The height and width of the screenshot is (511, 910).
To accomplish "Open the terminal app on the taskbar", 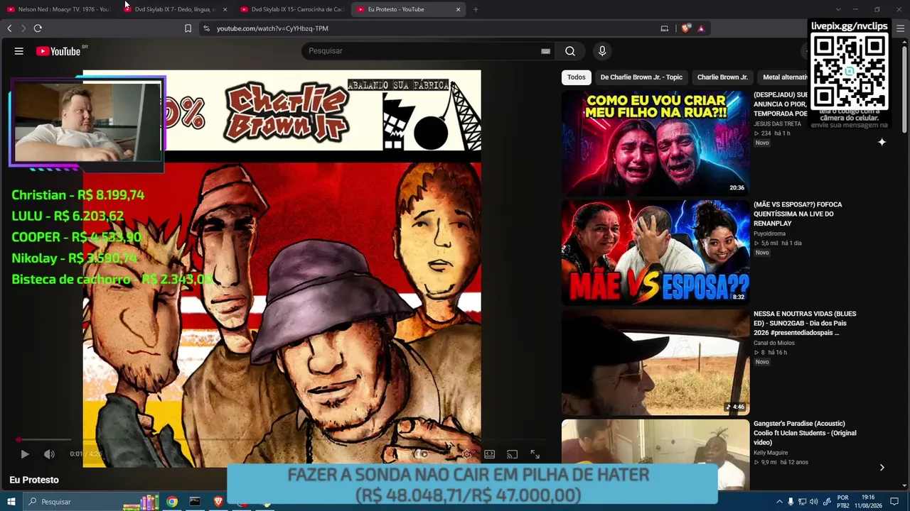I will [195, 502].
